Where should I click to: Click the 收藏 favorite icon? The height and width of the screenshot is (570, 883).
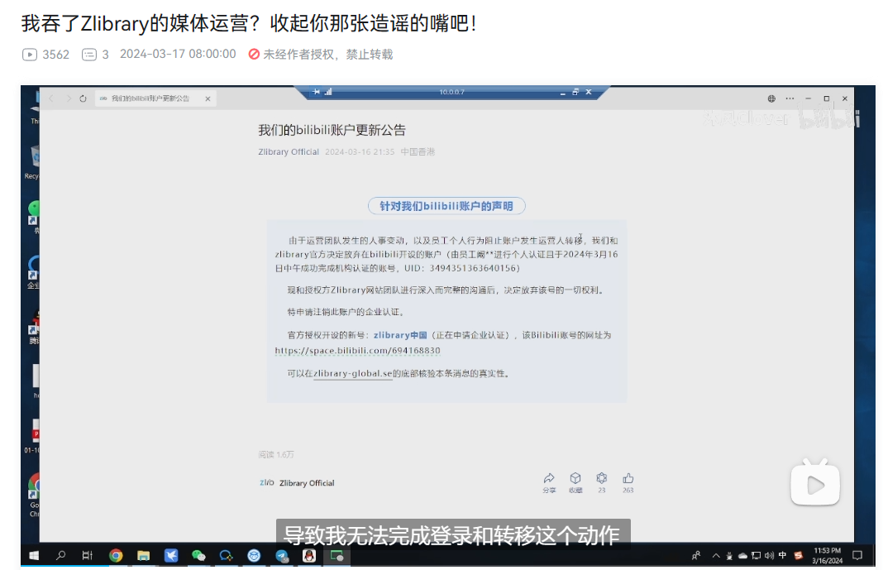coord(575,482)
